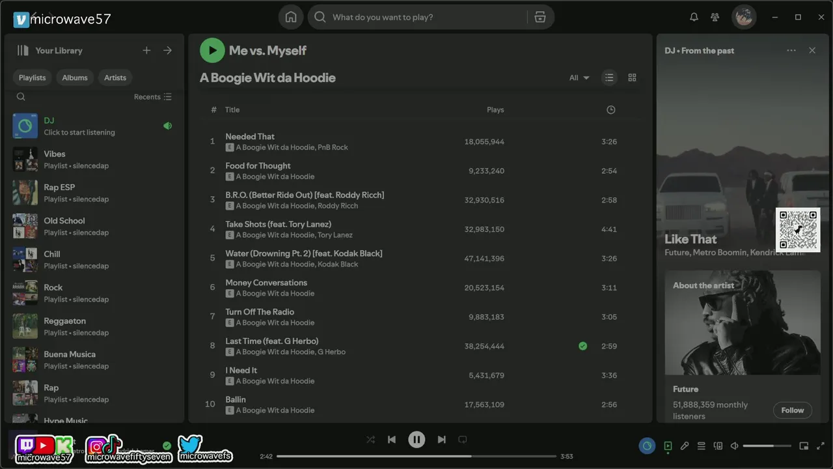833x469 pixels.
Task: Open Roddy Ricch artist link
Action: pos(338,206)
